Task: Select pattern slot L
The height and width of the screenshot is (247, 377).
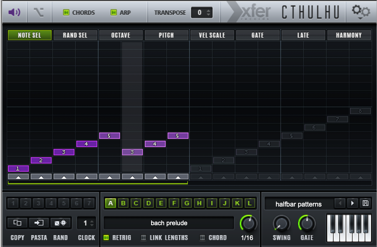Action: click(250, 203)
